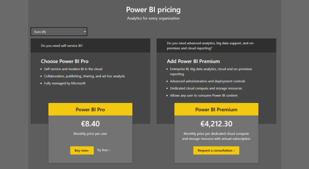Click the €4,212.30 price figure
309x169 pixels.
click(216, 124)
